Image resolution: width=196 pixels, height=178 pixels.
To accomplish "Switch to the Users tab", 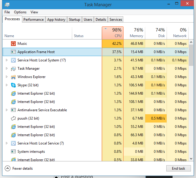I will (x=88, y=20).
